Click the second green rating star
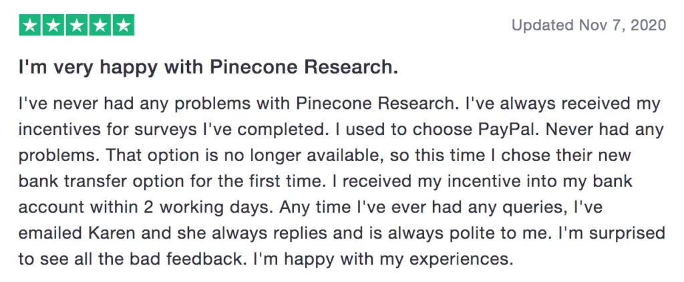Image resolution: width=684 pixels, height=282 pixels. click(53, 25)
